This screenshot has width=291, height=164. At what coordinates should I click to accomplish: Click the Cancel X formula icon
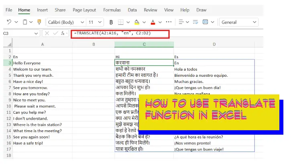point(47,33)
